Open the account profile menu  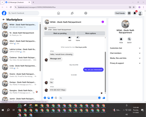coord(140,13)
